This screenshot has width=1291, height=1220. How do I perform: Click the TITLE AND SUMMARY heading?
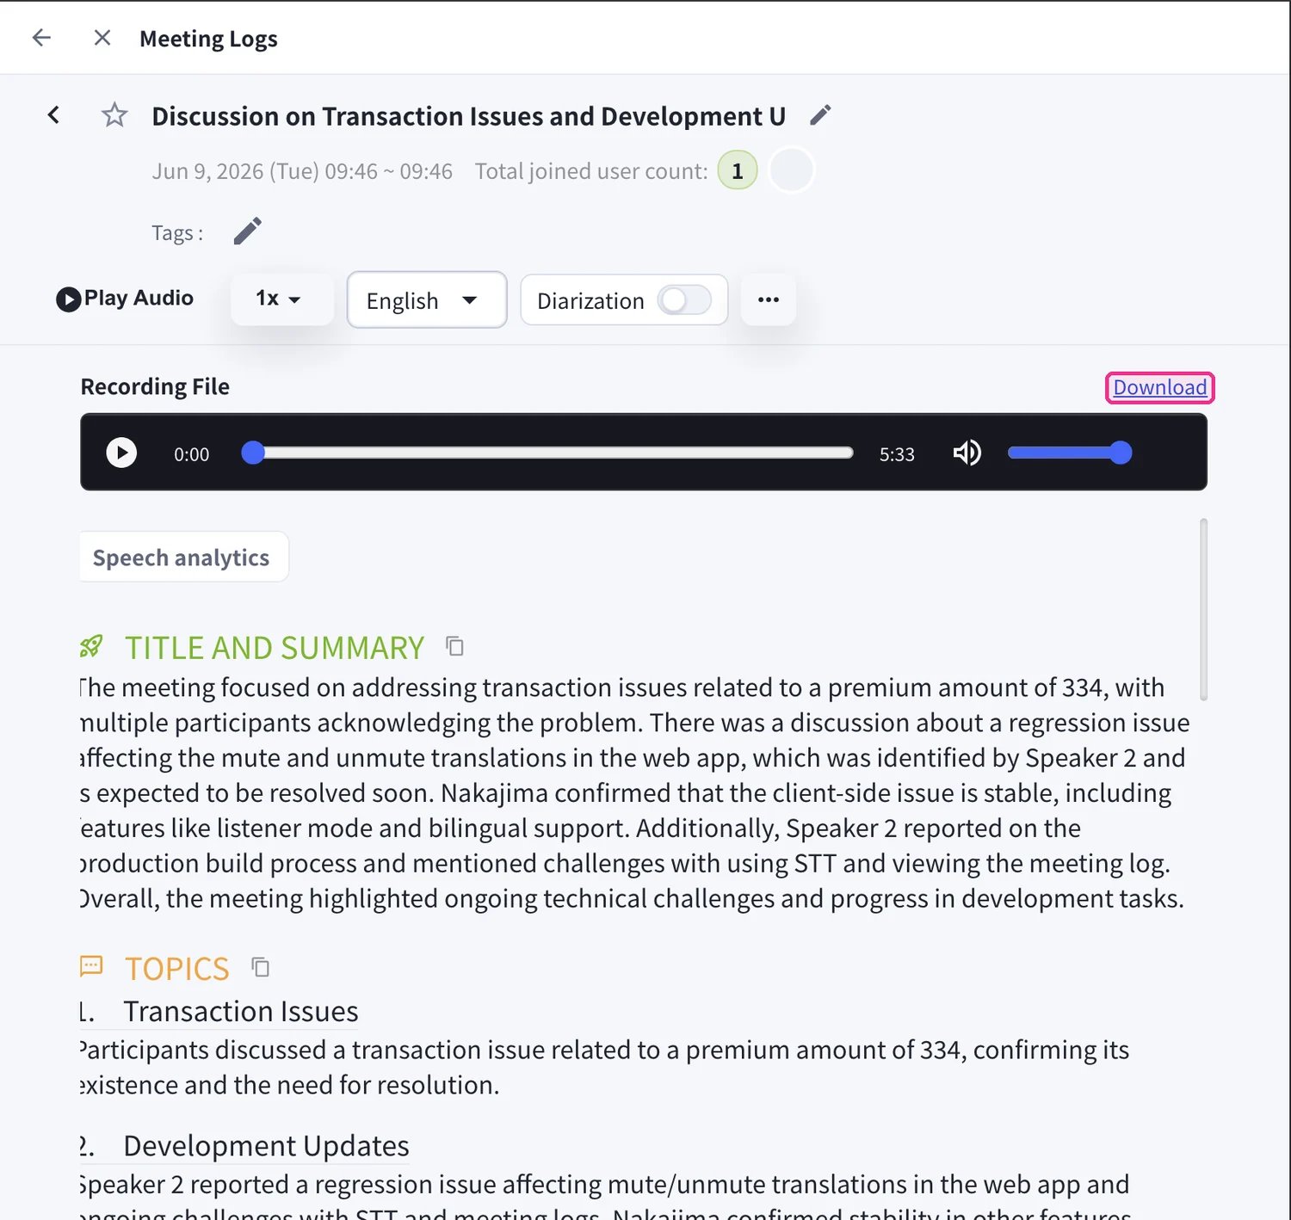pyautogui.click(x=275, y=648)
